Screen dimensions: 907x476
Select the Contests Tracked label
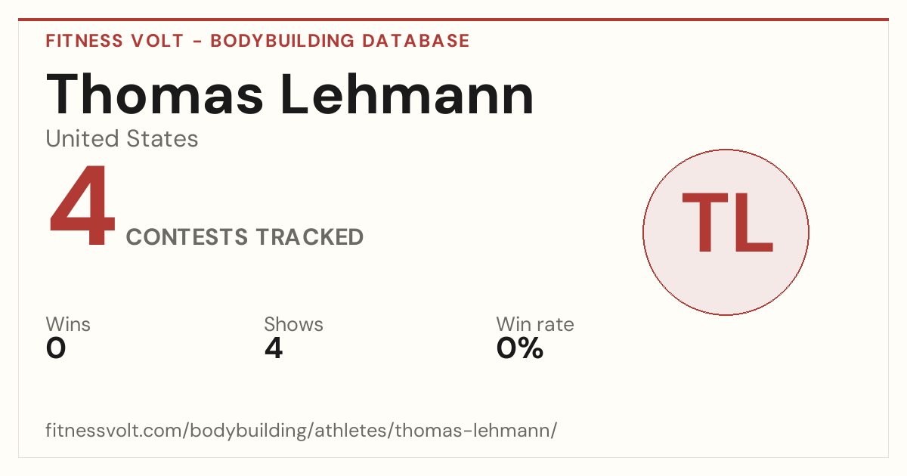click(245, 237)
